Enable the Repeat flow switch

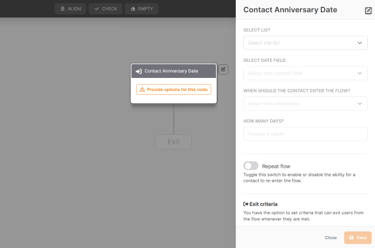click(x=250, y=166)
